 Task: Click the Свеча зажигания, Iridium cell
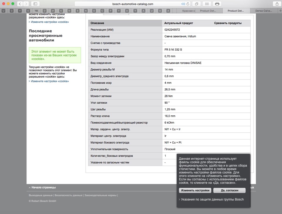pyautogui.click(x=206, y=36)
